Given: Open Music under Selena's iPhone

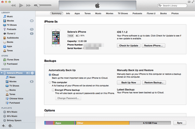Looking at the screenshot, I should tap(10, 77).
